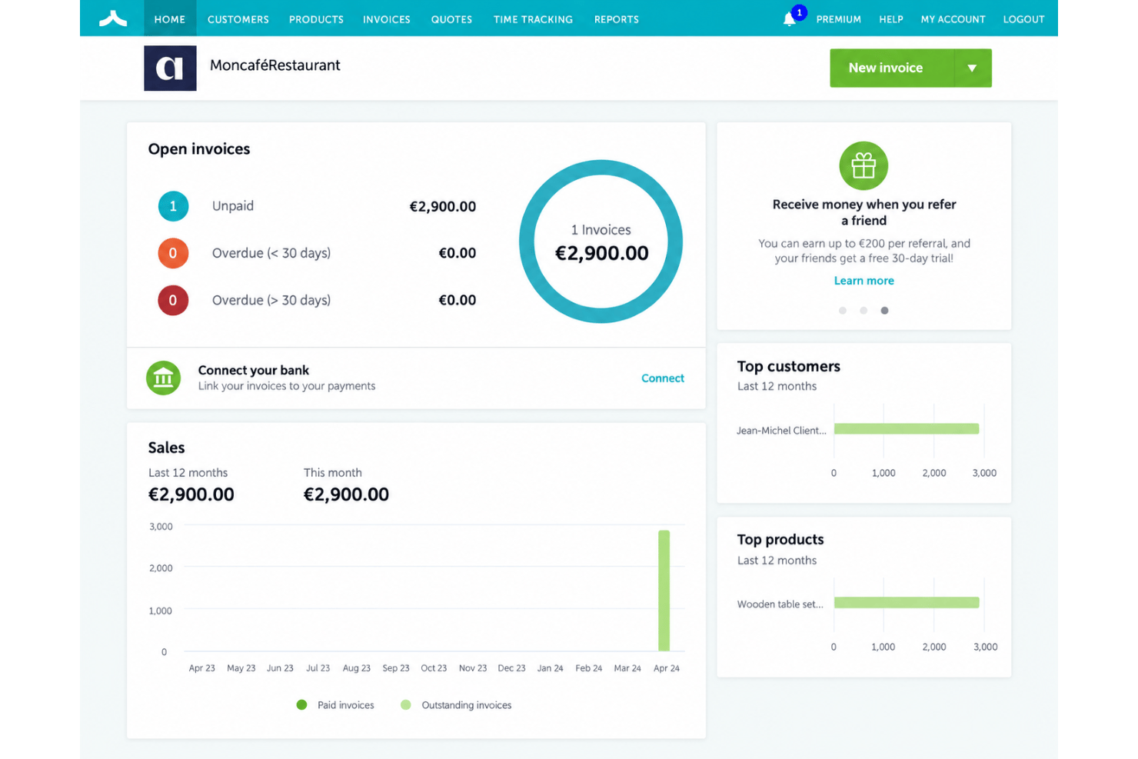
Task: Click the Apr 24 sales bar
Action: coord(664,591)
